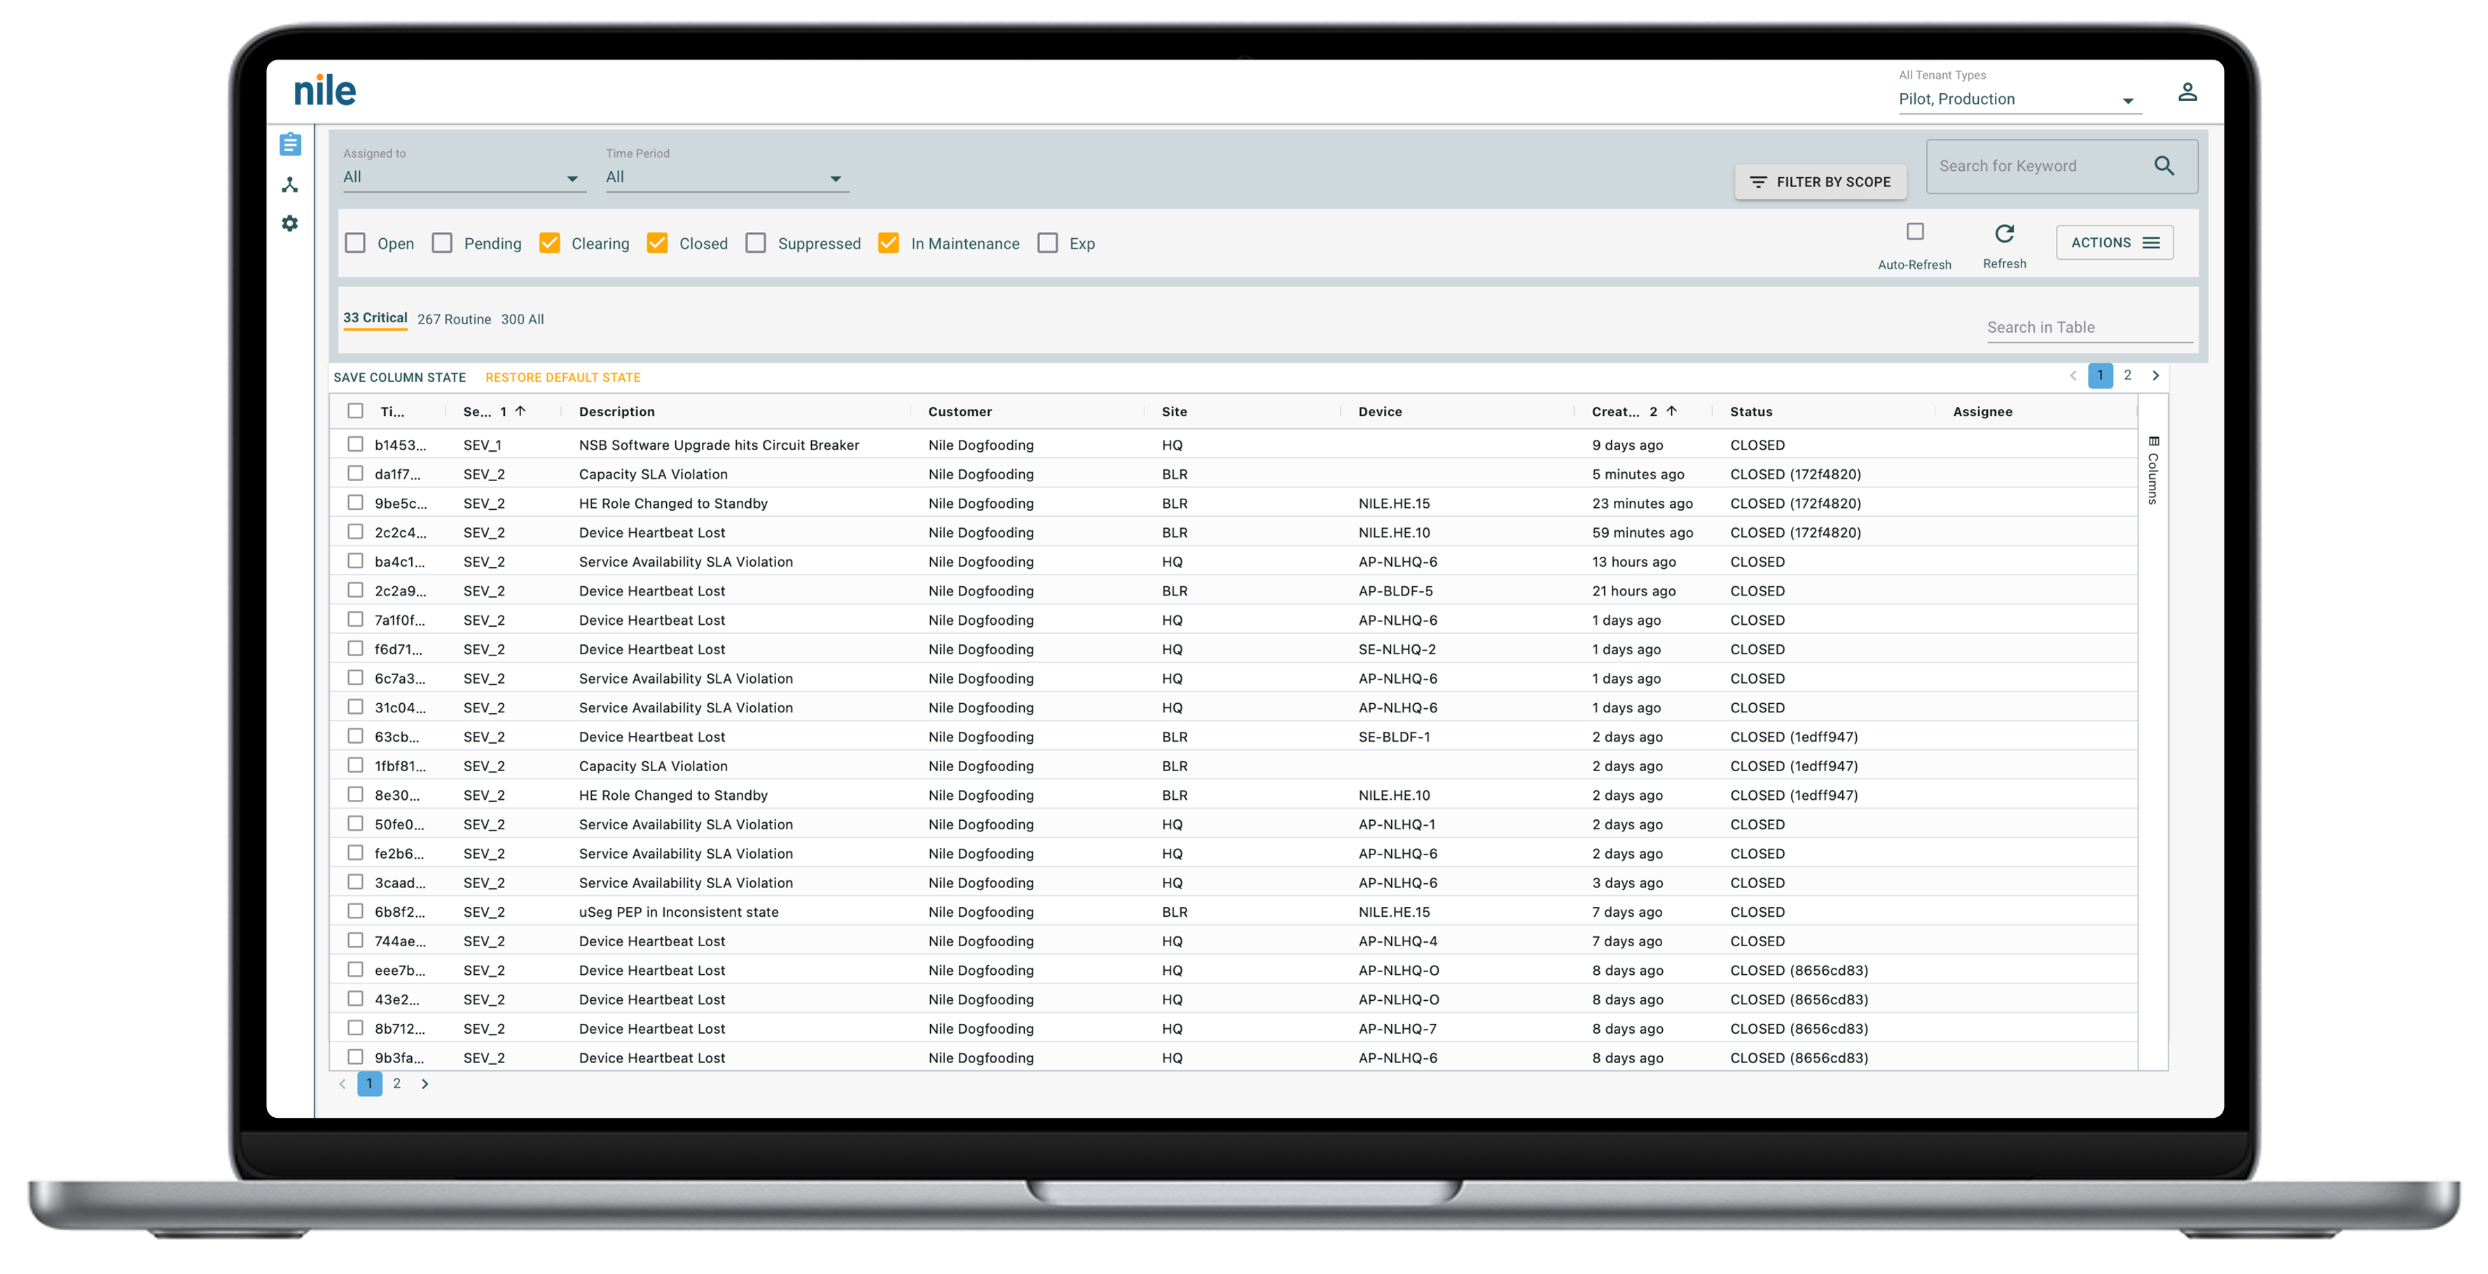2488x1274 pixels.
Task: Click RESTORE DEFAULT STATE
Action: [x=563, y=378]
